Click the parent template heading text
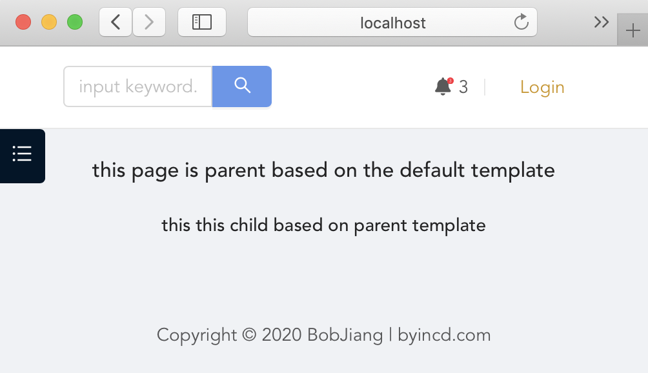 (323, 170)
